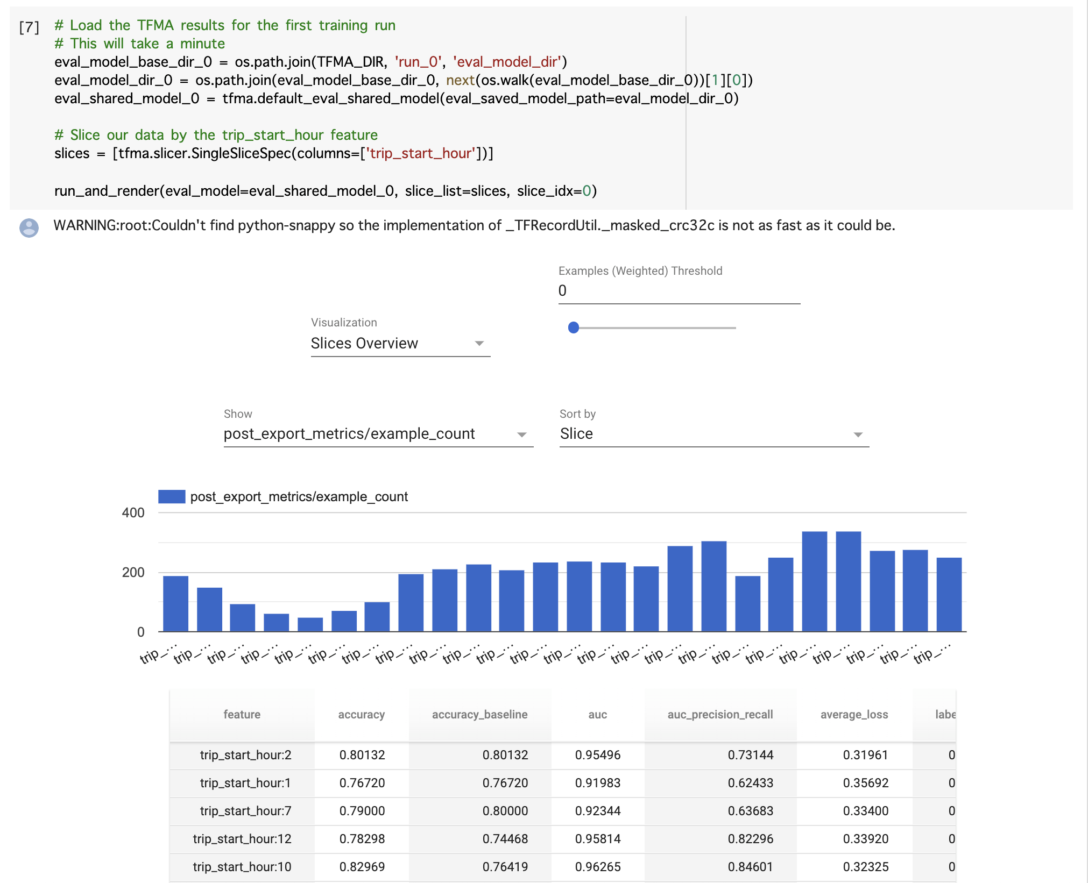The width and height of the screenshot is (1088, 883).
Task: Click the blue example_count legend swatch
Action: pyautogui.click(x=172, y=496)
